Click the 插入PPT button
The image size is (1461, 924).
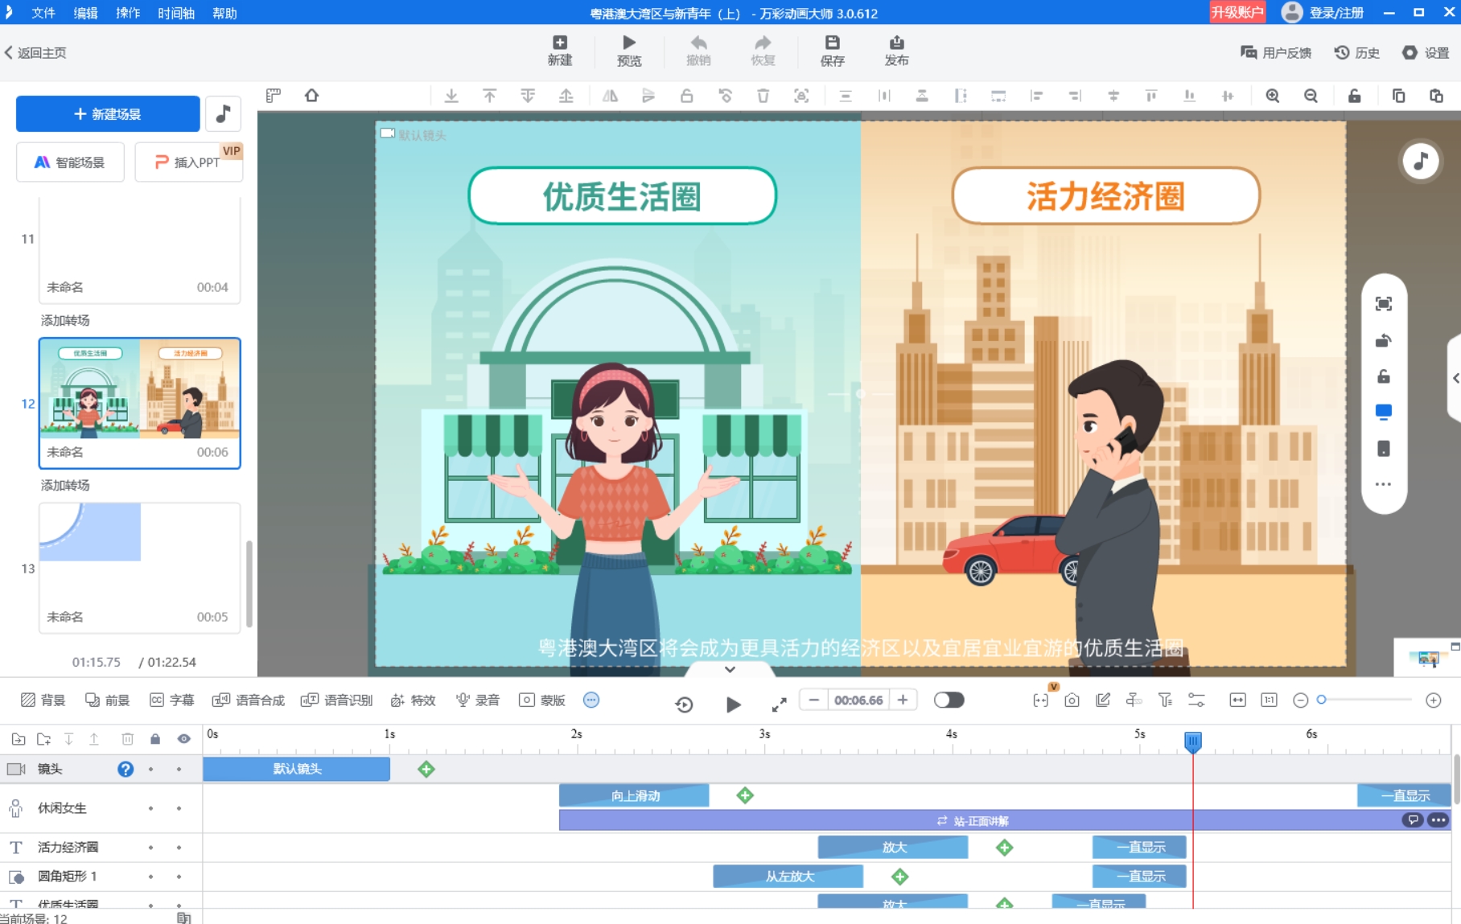(188, 162)
